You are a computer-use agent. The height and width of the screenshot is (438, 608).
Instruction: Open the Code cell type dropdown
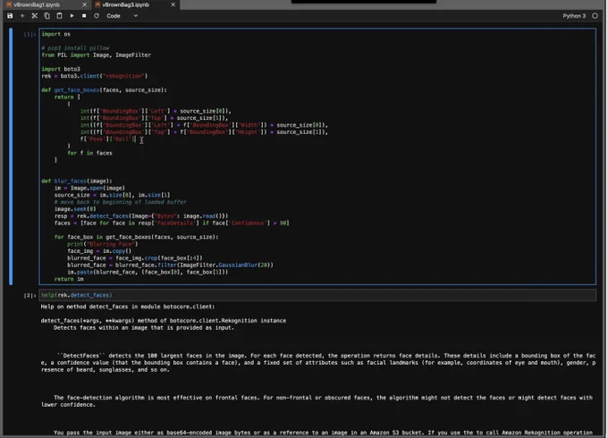click(122, 16)
